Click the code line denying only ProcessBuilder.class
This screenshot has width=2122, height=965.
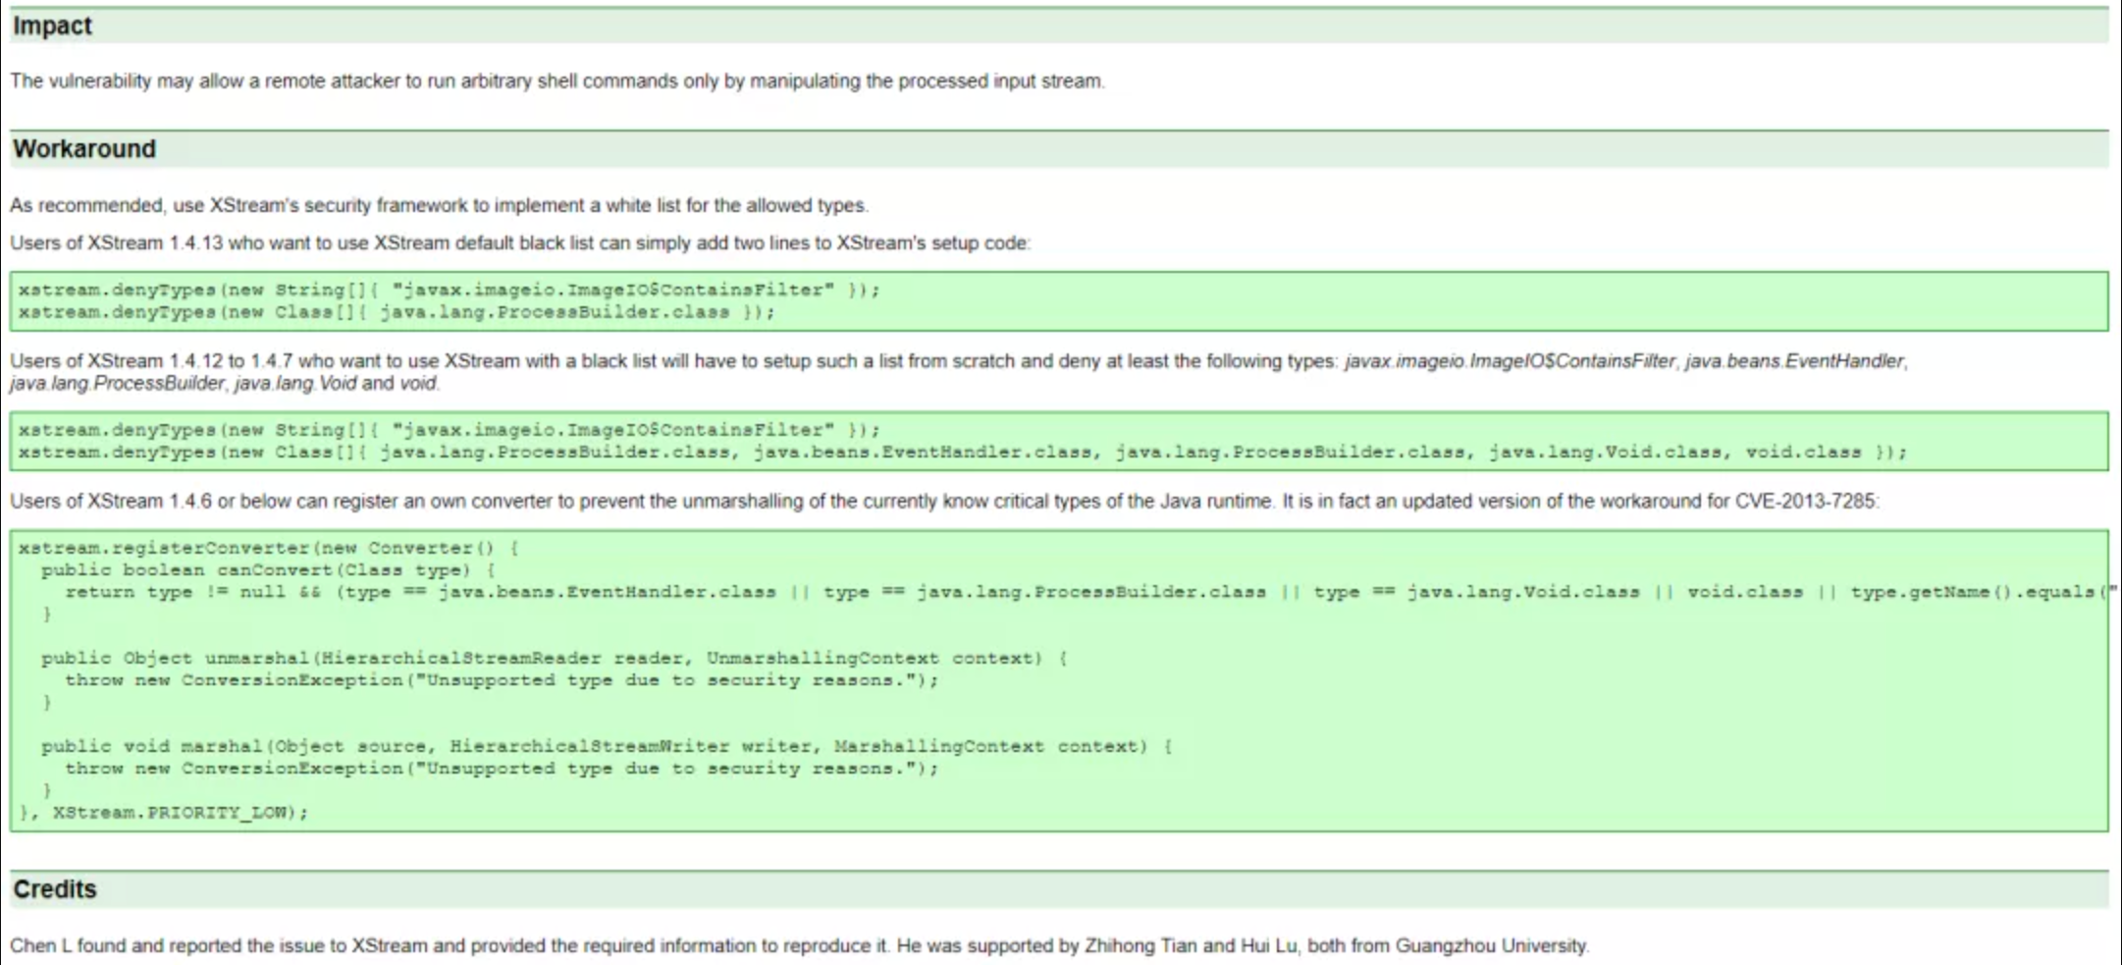pos(397,312)
